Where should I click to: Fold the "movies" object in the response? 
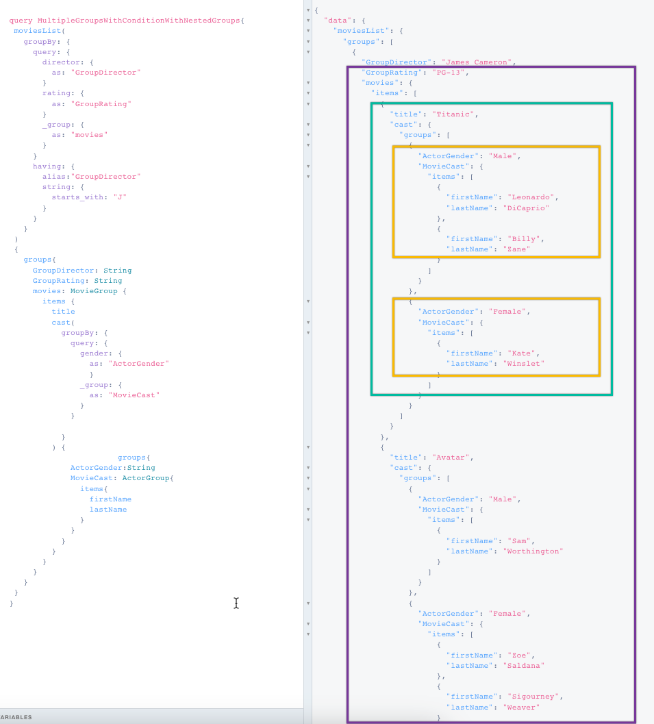[x=308, y=83]
